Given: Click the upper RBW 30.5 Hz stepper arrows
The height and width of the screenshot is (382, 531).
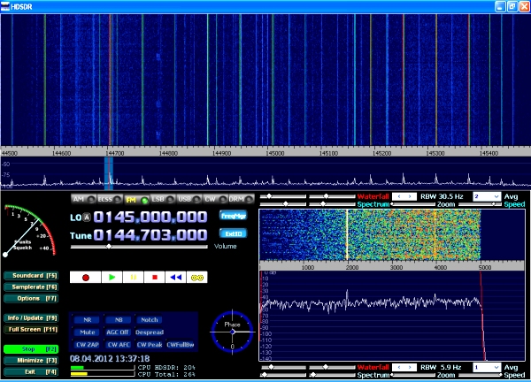Looking at the screenshot, I should tap(404, 195).
